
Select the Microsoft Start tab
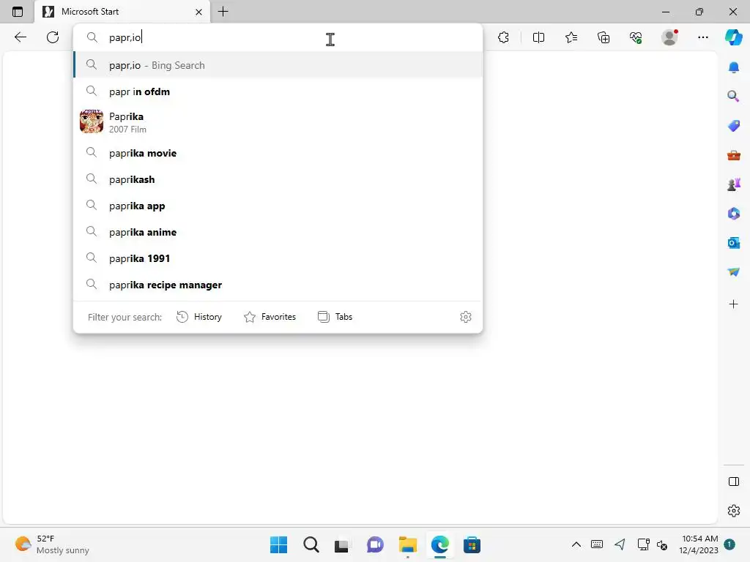(122, 12)
